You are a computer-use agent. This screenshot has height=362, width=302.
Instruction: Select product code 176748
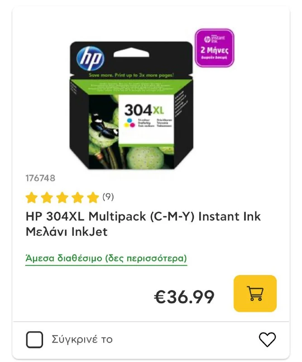[40, 178]
